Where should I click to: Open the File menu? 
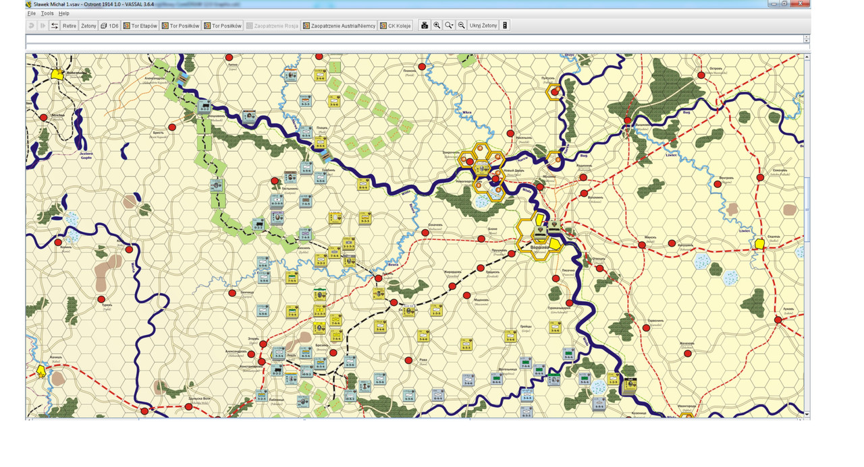click(x=31, y=13)
